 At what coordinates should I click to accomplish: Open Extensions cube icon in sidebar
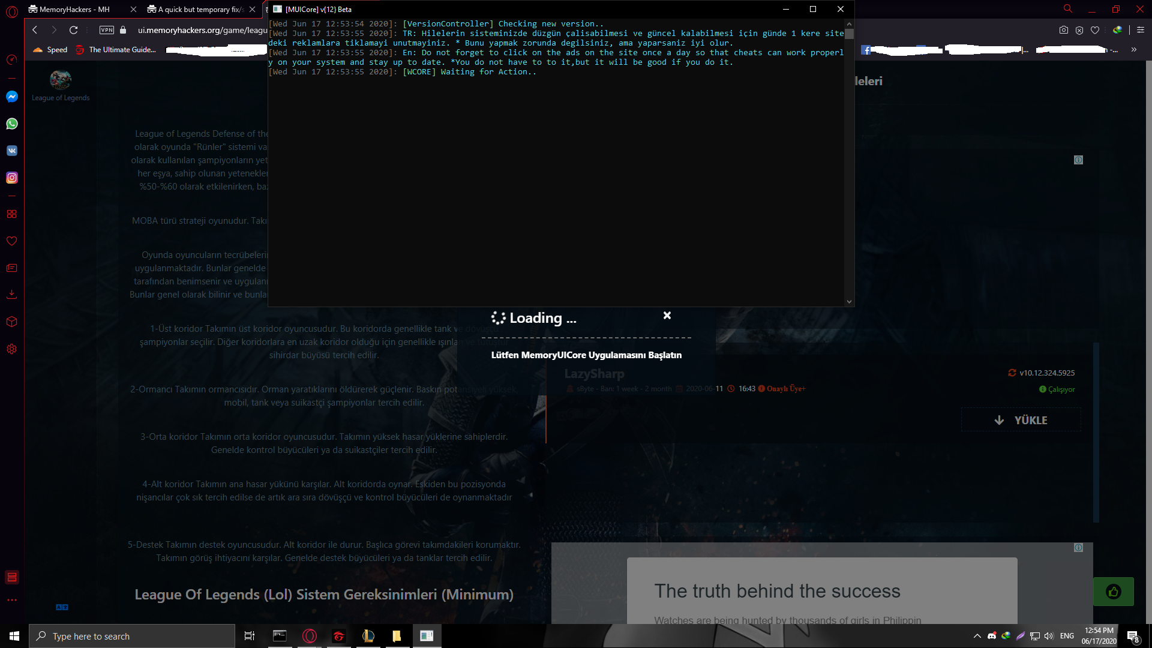[12, 322]
